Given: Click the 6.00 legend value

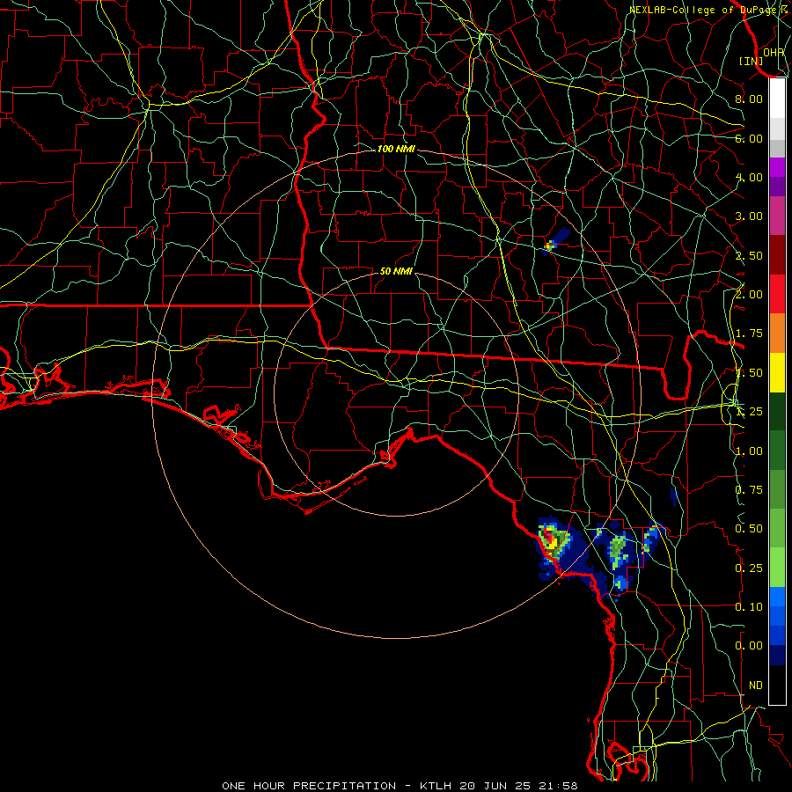Looking at the screenshot, I should pos(749,138).
